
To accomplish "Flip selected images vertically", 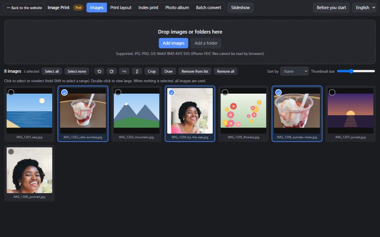I will [x=137, y=71].
